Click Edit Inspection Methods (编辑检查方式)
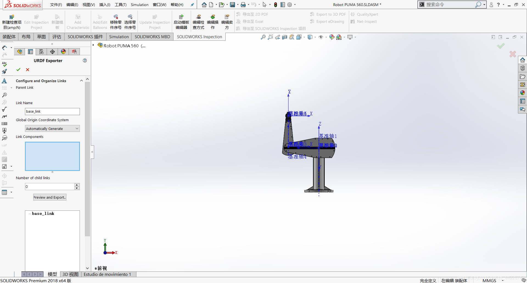Viewport: 527px width, 283px height. point(198,22)
